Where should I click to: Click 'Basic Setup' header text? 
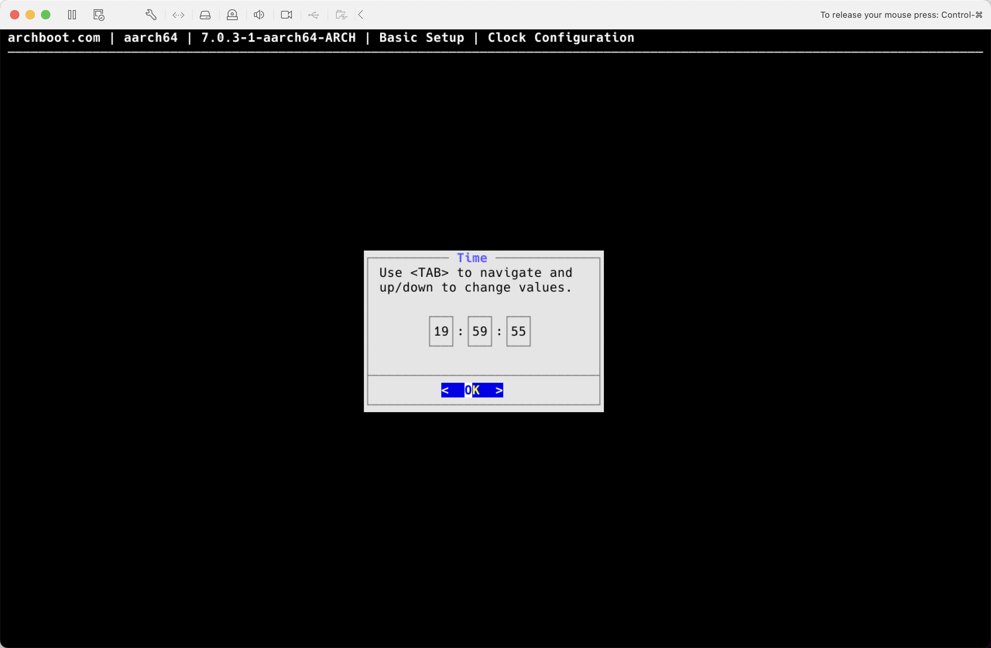pyautogui.click(x=422, y=38)
